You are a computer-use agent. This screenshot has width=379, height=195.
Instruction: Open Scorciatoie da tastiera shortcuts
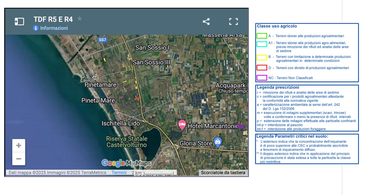tap(223, 173)
